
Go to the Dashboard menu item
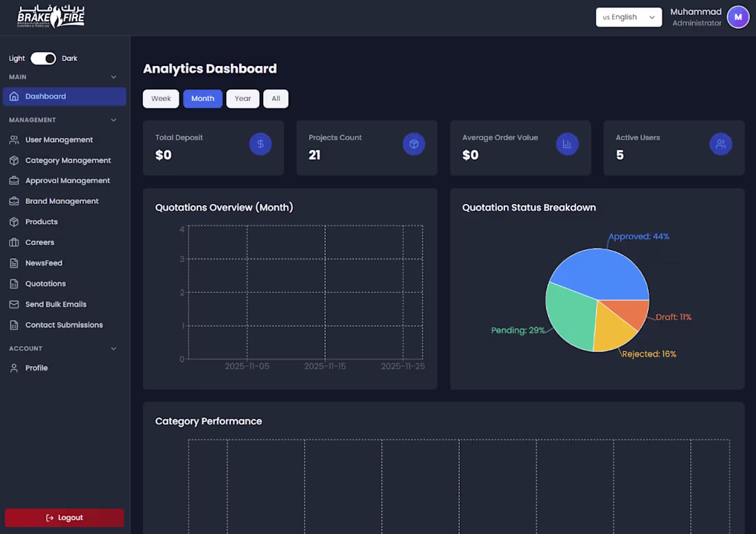coord(64,97)
